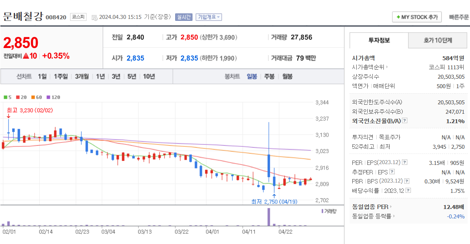
Task: Click the PBR BPS help question icon
Action: tap(407, 181)
